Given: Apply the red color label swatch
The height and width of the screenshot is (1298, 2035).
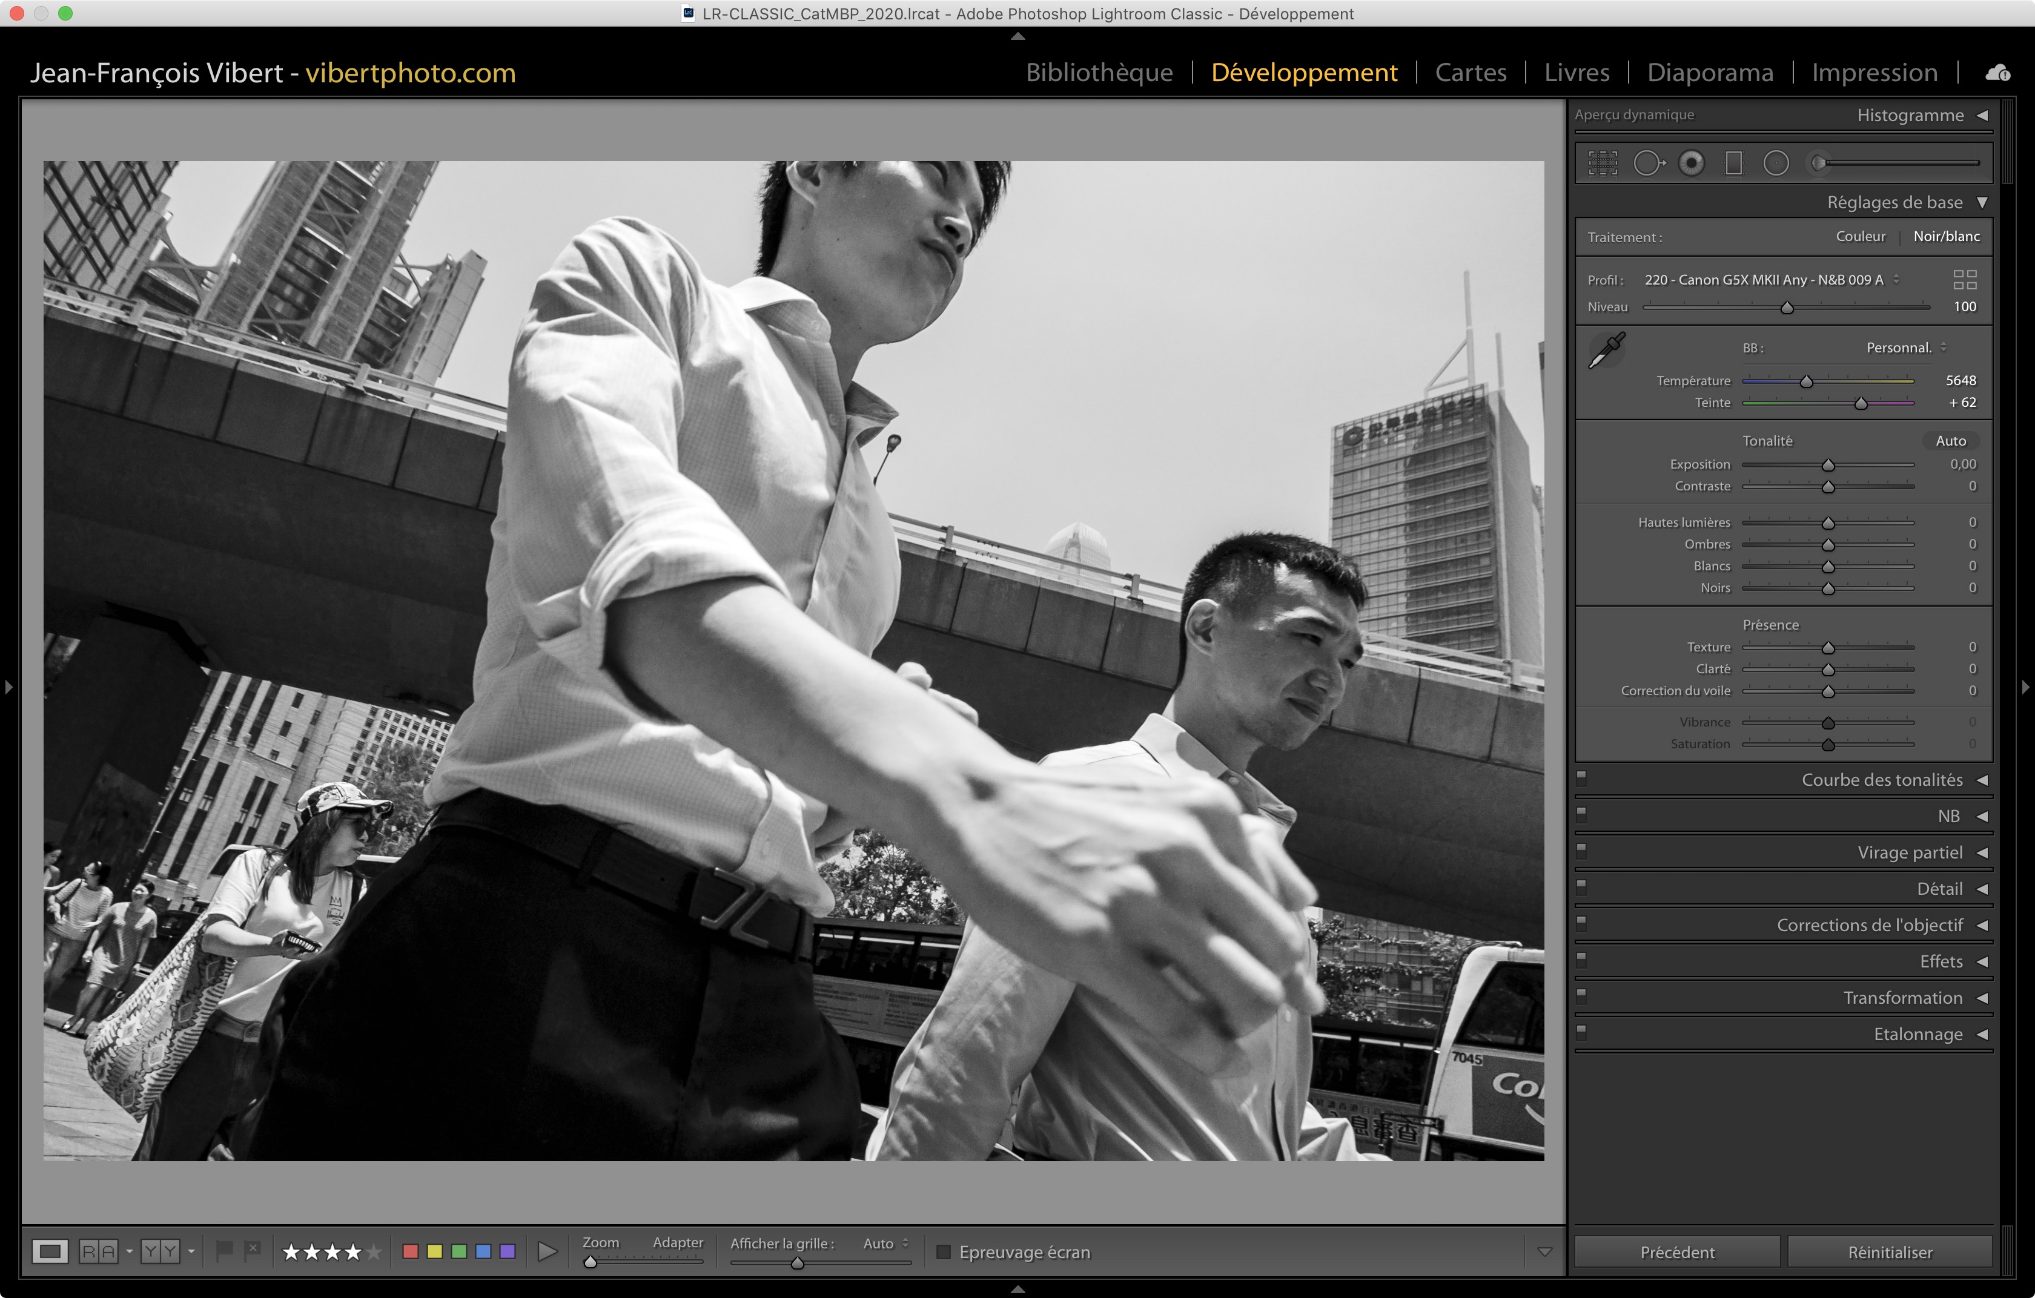Looking at the screenshot, I should (411, 1251).
